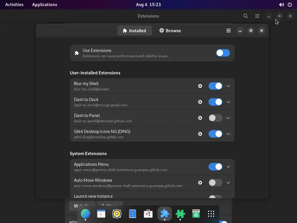Click blue puzzle Extension Manager dock icon
This screenshot has height=223, width=297.
tap(165, 214)
